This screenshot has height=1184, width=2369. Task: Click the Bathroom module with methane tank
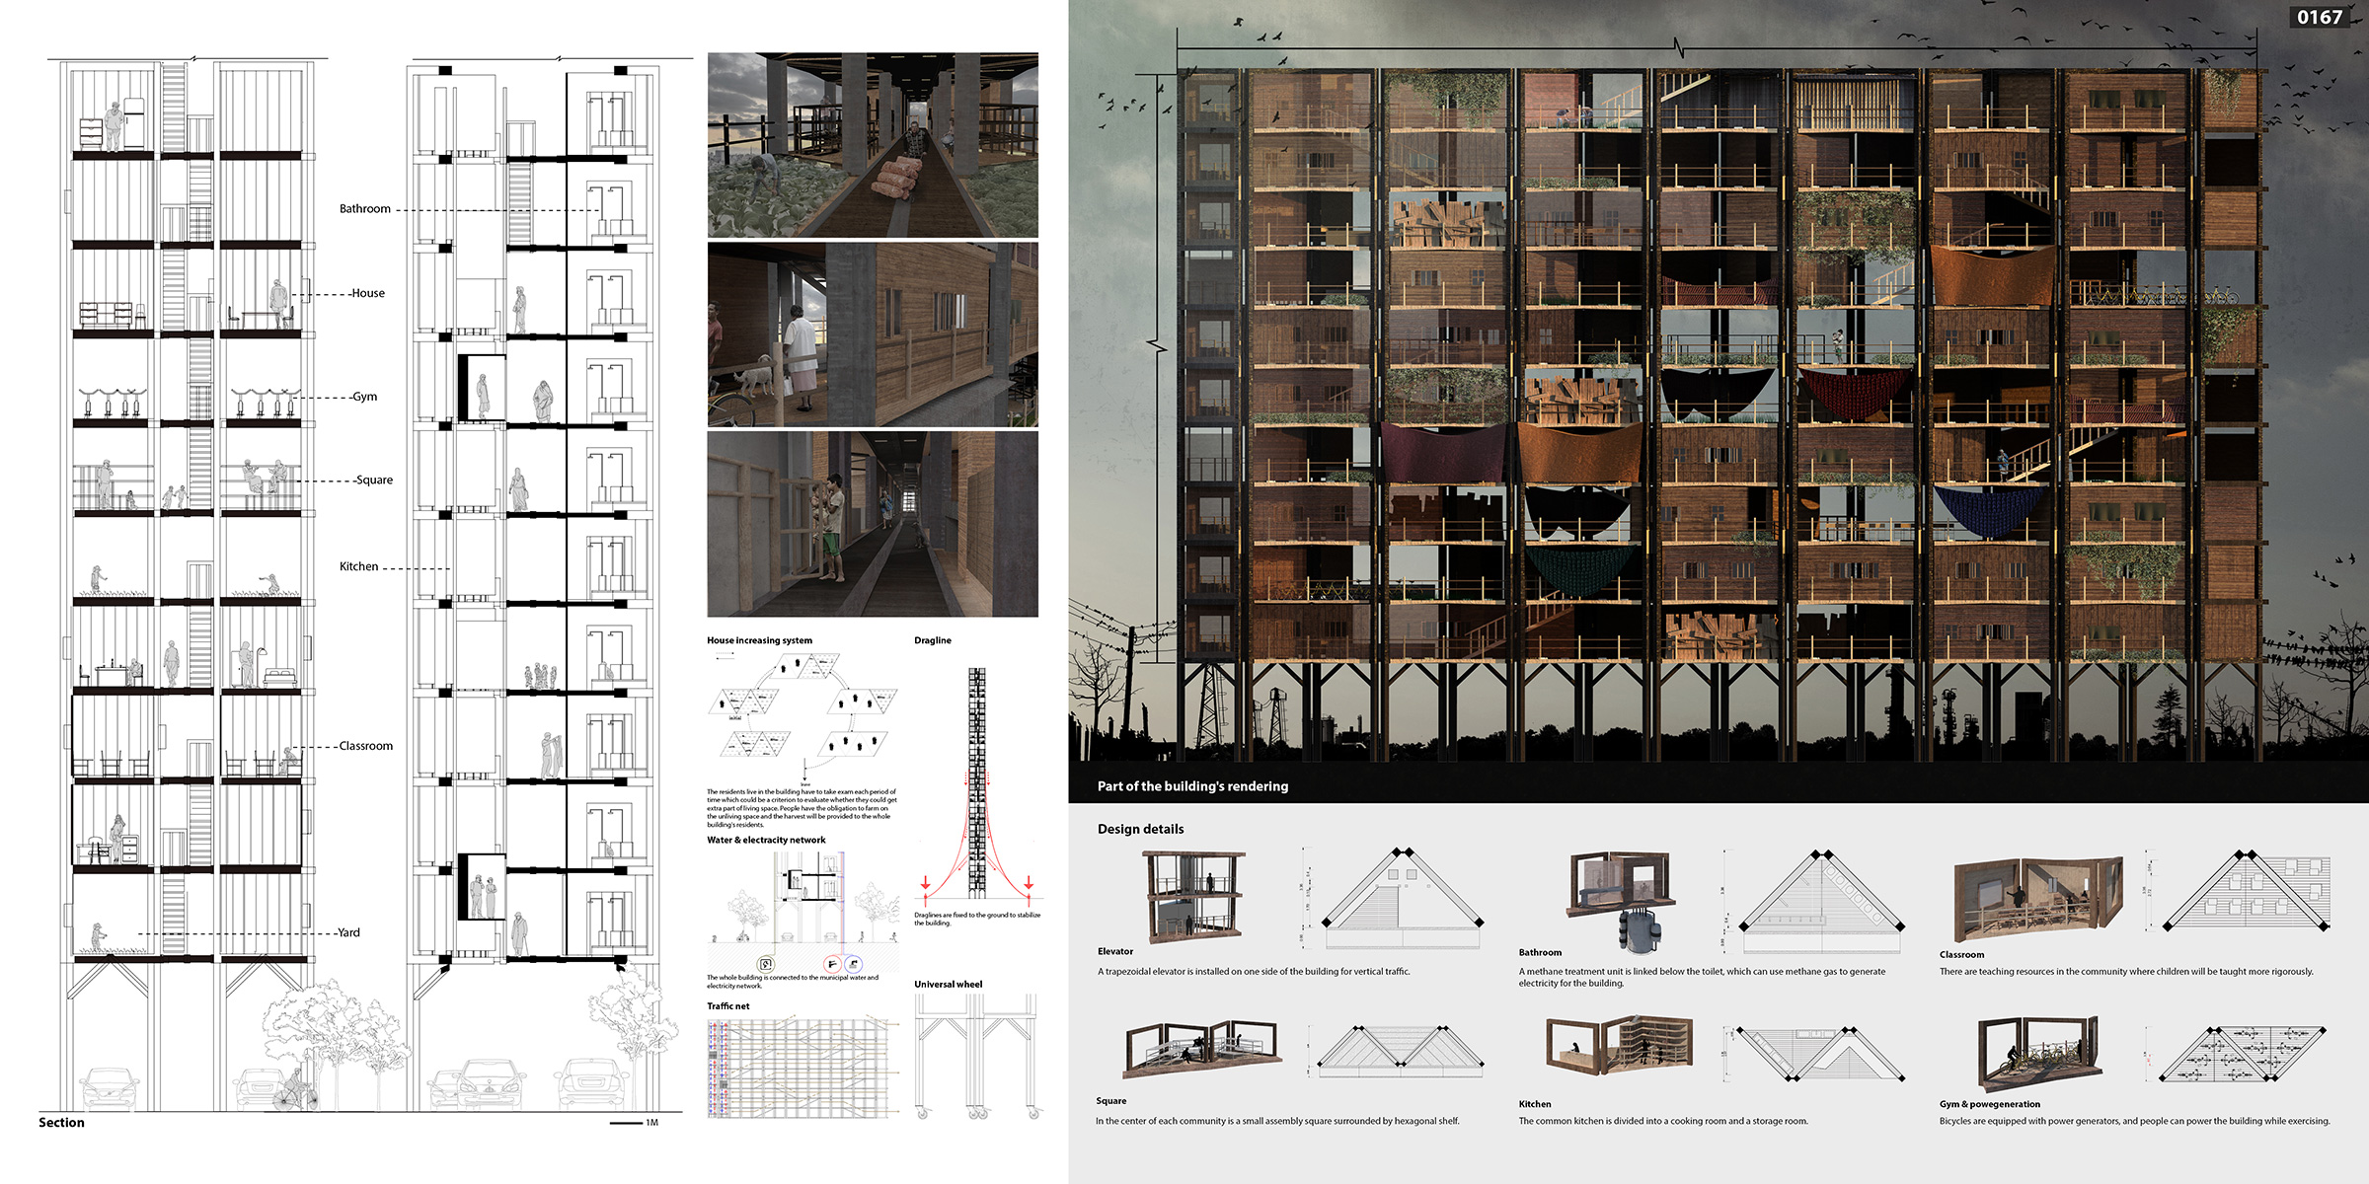[x=1621, y=900]
